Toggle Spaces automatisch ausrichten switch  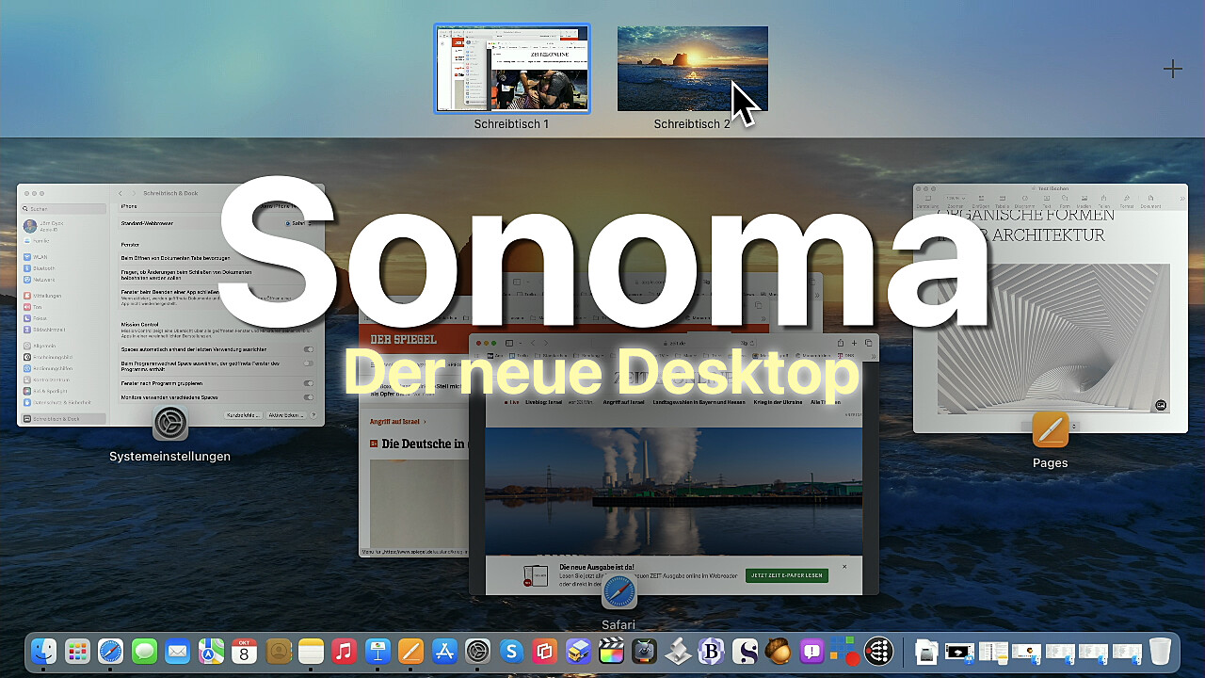[x=308, y=349]
